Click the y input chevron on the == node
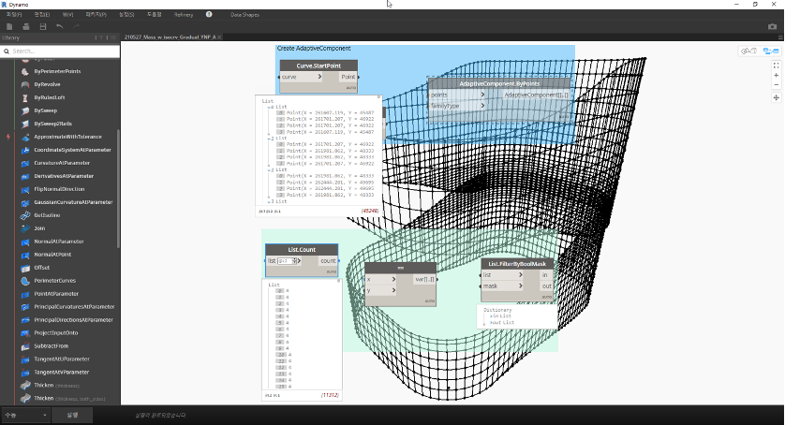Screen dimensions: 785x425 click(393, 290)
